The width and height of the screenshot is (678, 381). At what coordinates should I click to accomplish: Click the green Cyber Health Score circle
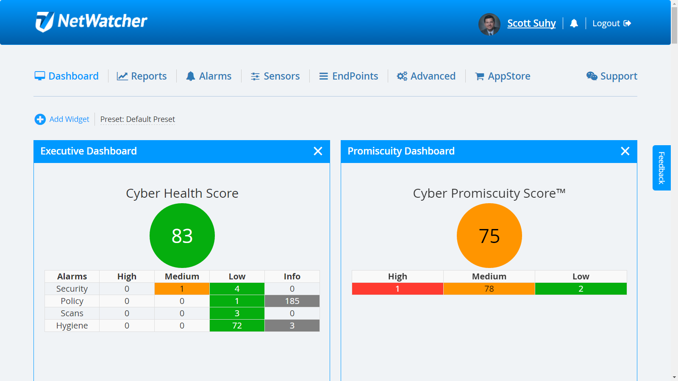182,236
